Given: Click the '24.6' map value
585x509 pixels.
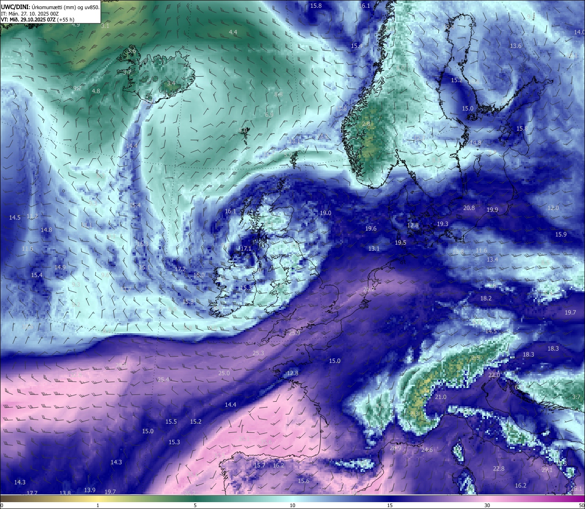Looking at the screenshot, I should tap(427, 450).
